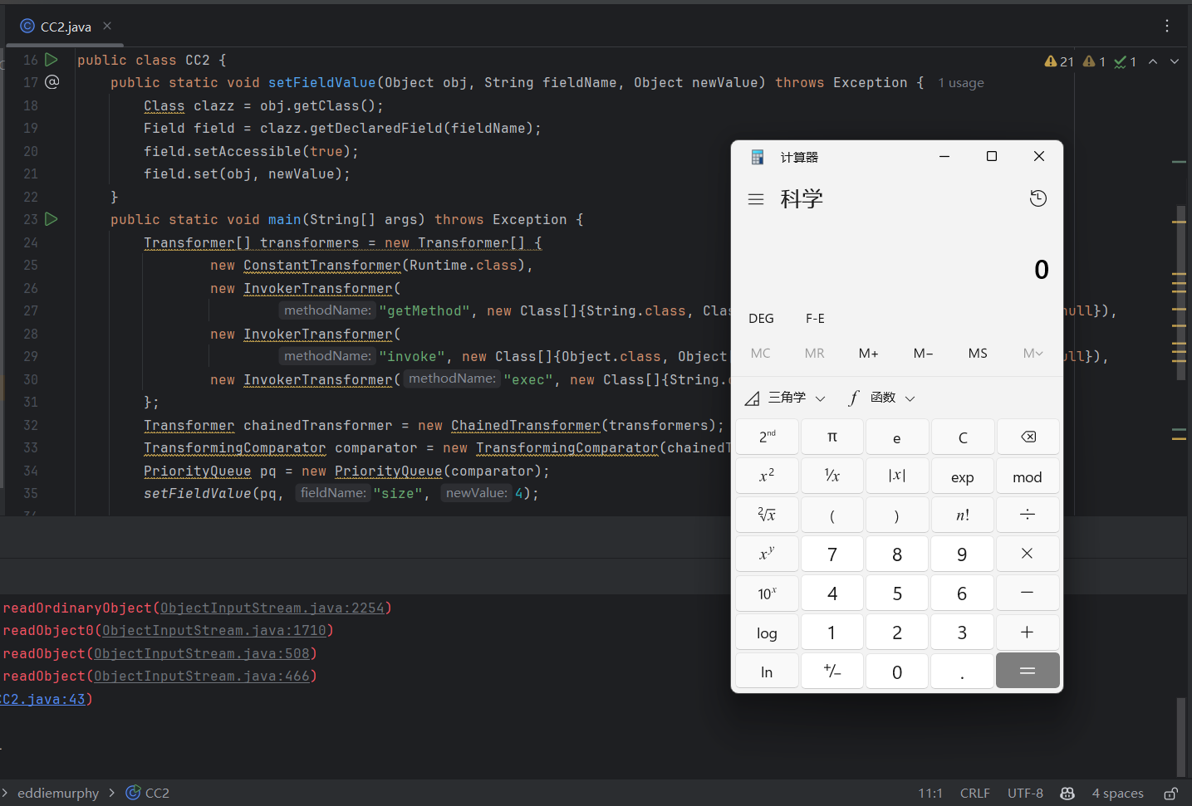This screenshot has width=1192, height=806.
Task: Click the M- memory subtract button
Action: 923,354
